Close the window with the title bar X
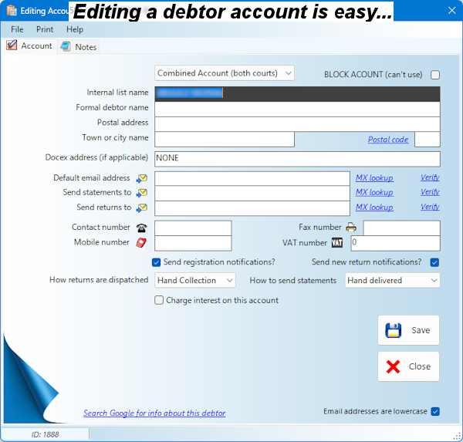This screenshot has width=463, height=442. click(451, 11)
